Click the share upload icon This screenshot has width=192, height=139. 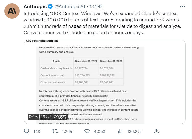[156, 131]
